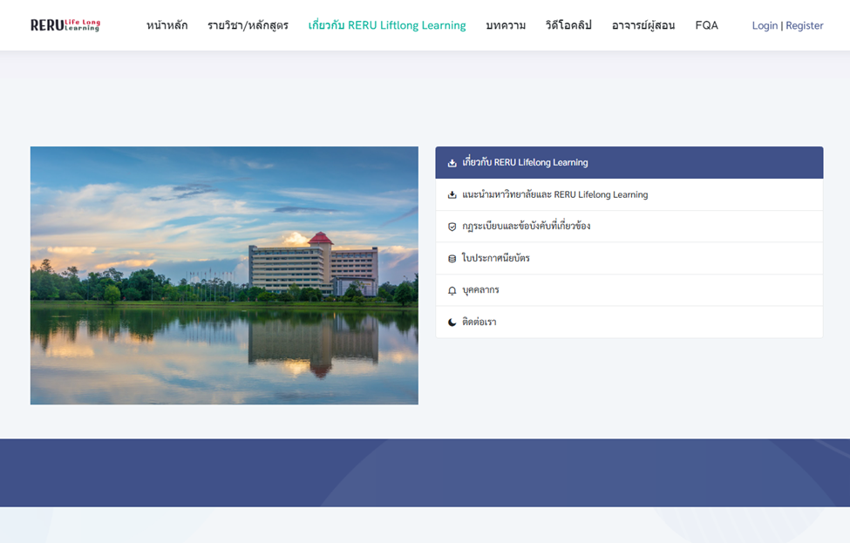Click download icon beside แนะนำมหาวิทยาลัย
This screenshot has width=850, height=543.
click(452, 195)
